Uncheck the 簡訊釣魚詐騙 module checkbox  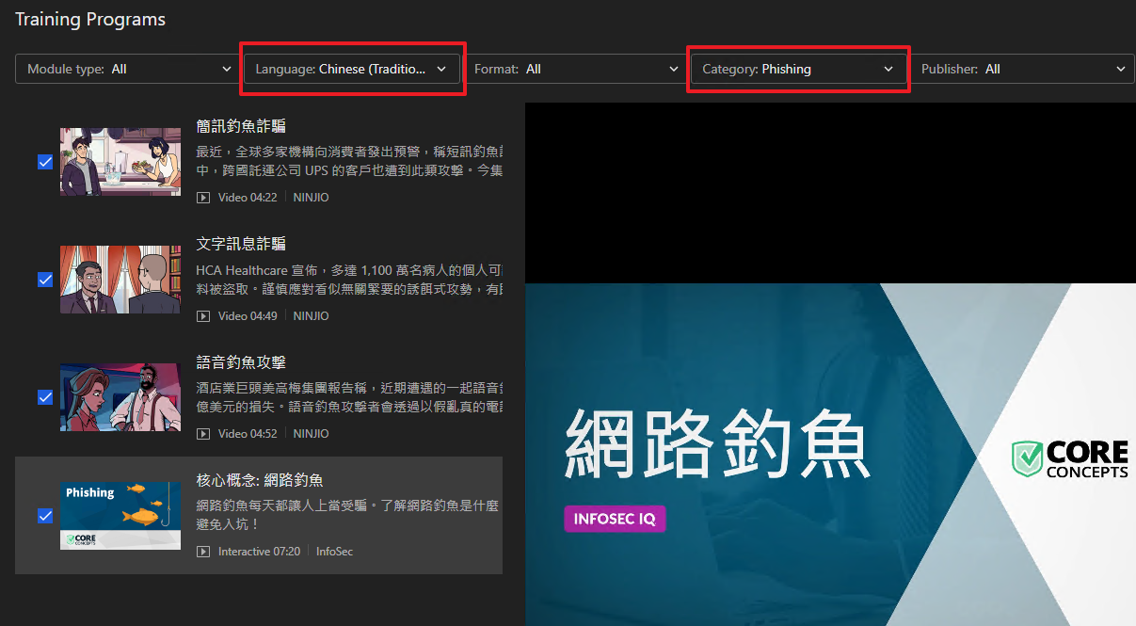45,162
